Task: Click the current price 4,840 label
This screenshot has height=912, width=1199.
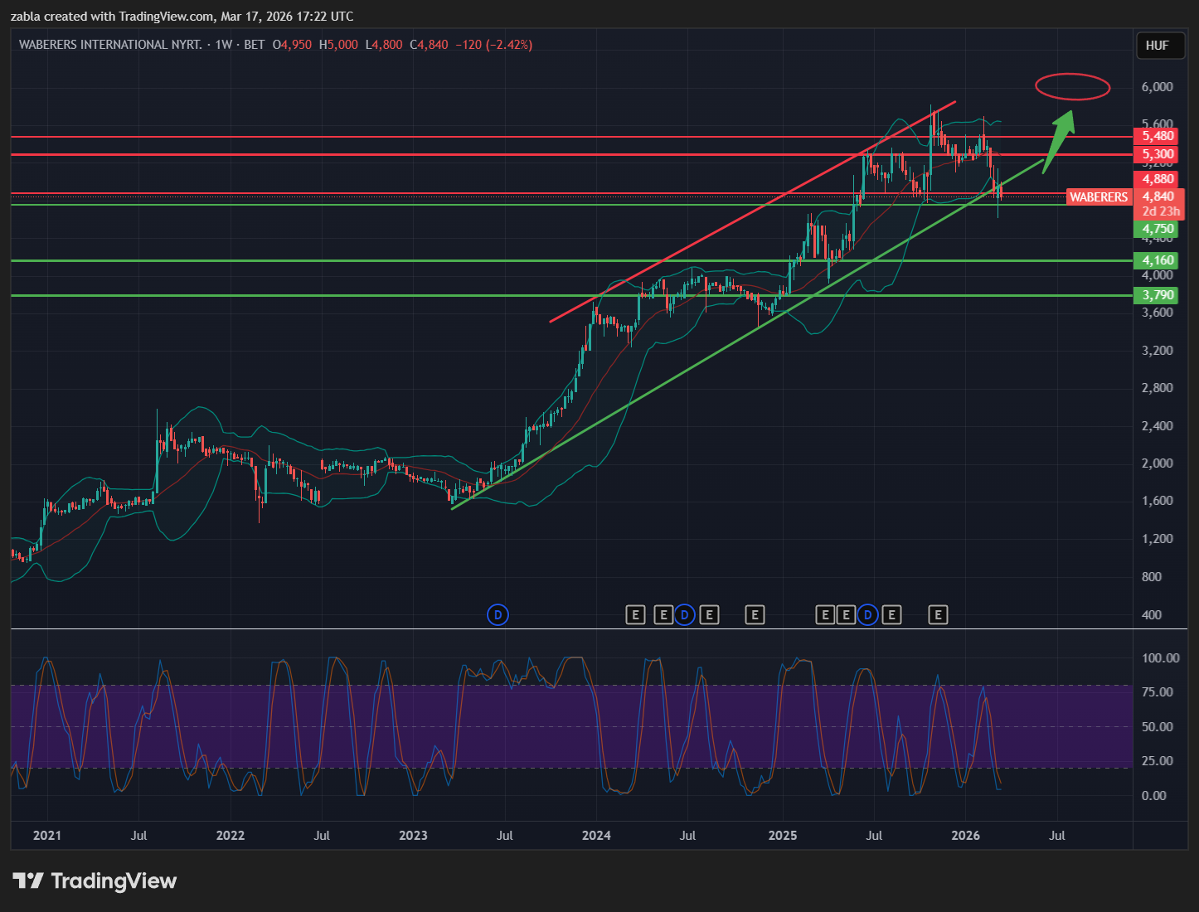Action: 1158,196
